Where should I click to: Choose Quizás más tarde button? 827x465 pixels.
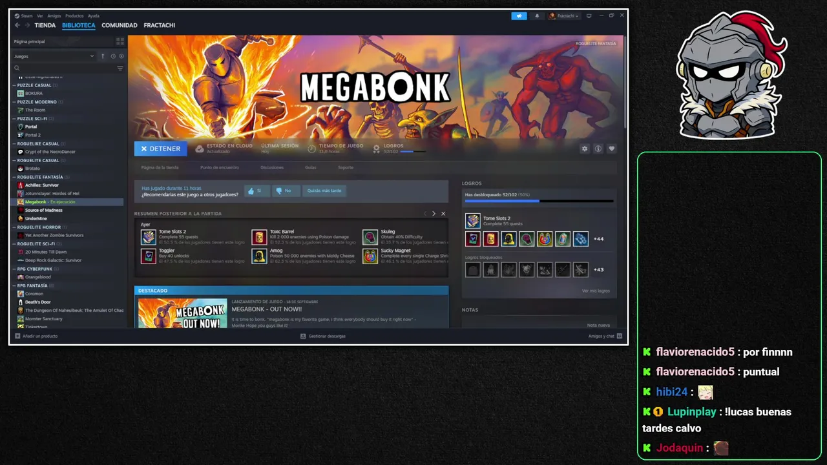324,191
